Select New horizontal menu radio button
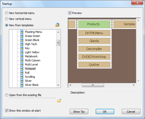The height and width of the screenshot is (119, 145). 7,13
